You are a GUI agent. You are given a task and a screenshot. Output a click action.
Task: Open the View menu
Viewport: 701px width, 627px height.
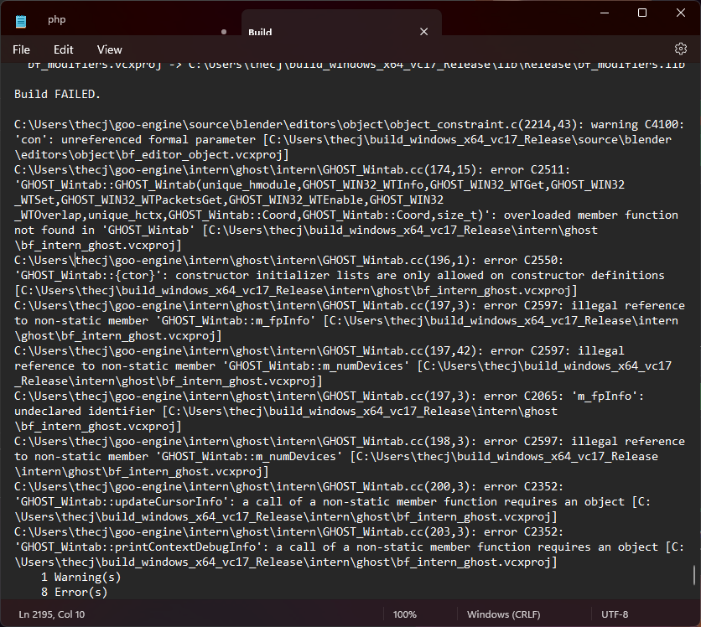click(x=109, y=49)
